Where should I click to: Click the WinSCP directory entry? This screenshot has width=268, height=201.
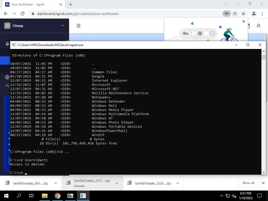tap(98, 135)
